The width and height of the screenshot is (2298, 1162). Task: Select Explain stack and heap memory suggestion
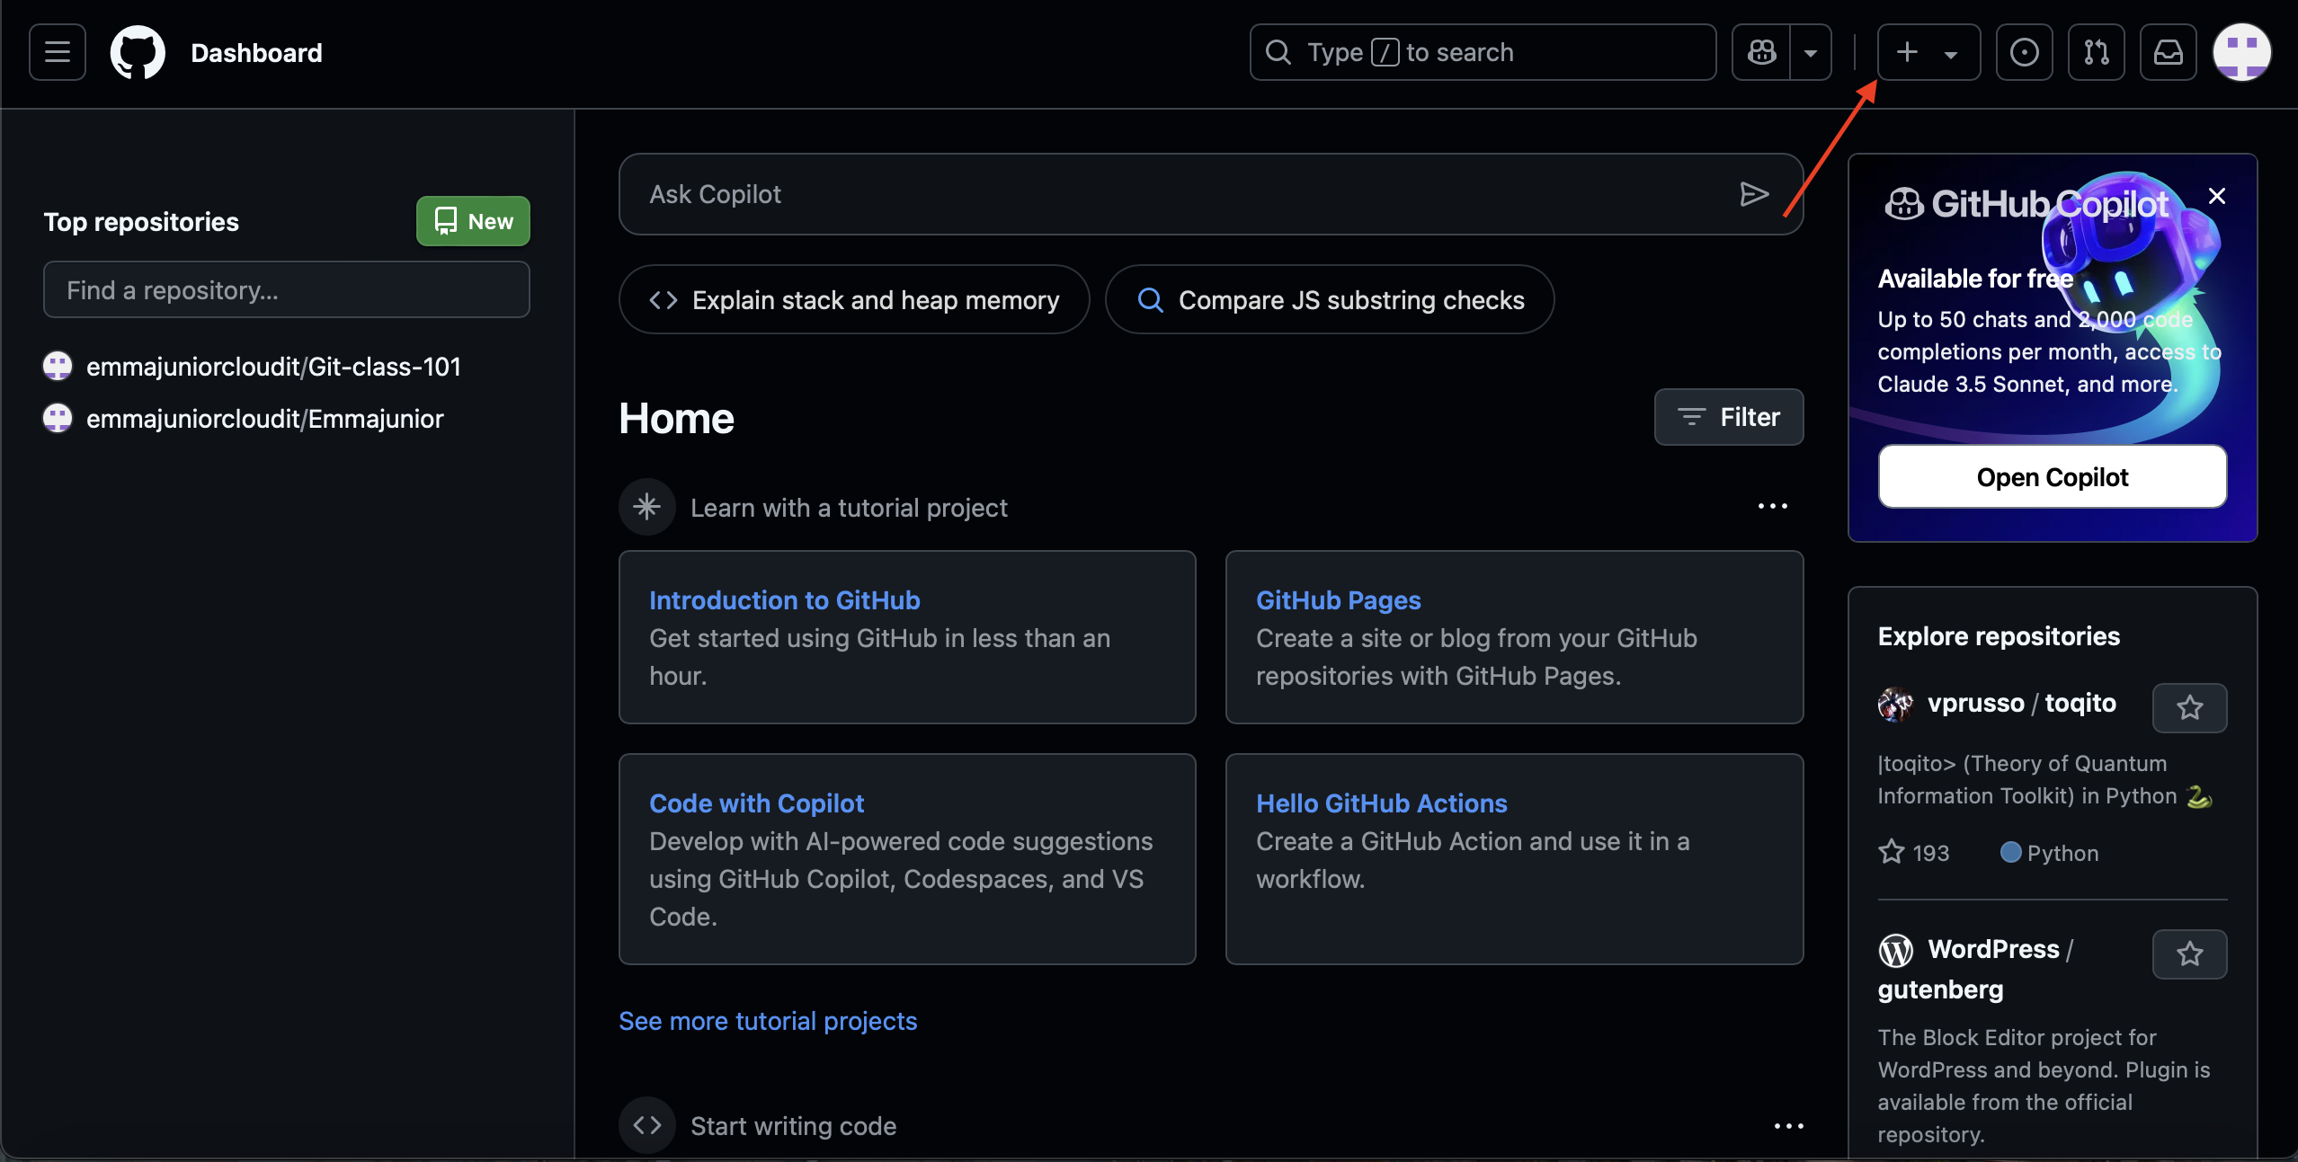pos(854,299)
